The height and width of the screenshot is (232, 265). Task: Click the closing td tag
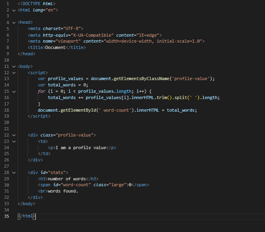(44, 154)
